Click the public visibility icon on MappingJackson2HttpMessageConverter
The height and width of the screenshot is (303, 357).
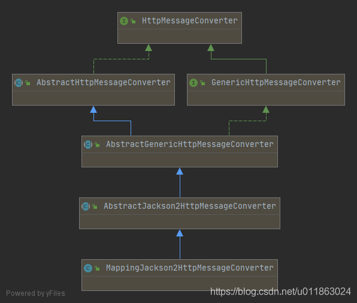[x=97, y=268]
